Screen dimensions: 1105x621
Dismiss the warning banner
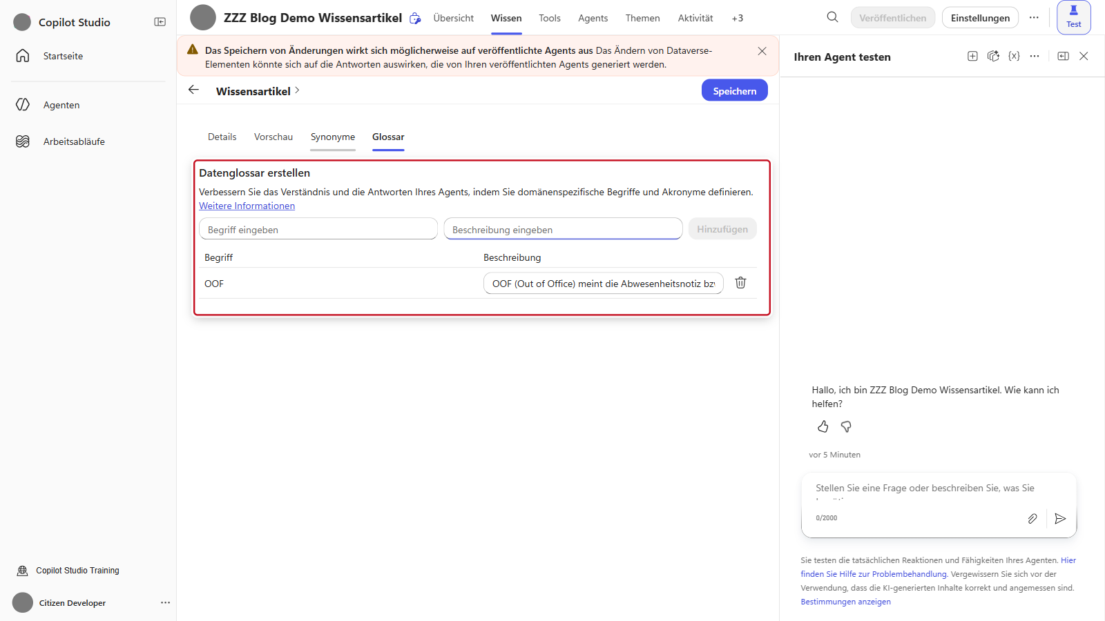tap(762, 51)
